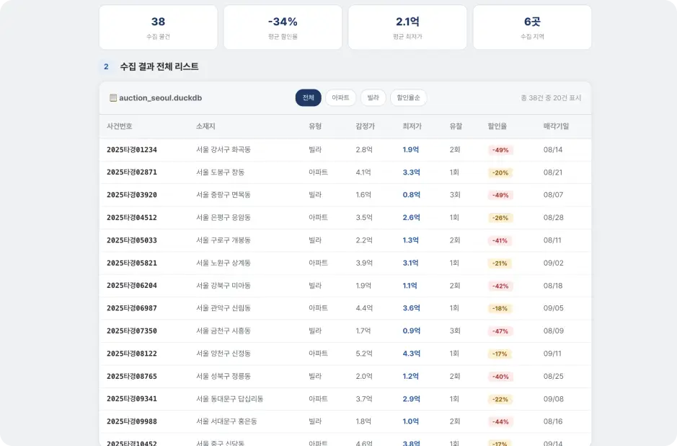677x446 pixels.
Task: Click address 서울 은평구 응암동
Action: [224, 217]
